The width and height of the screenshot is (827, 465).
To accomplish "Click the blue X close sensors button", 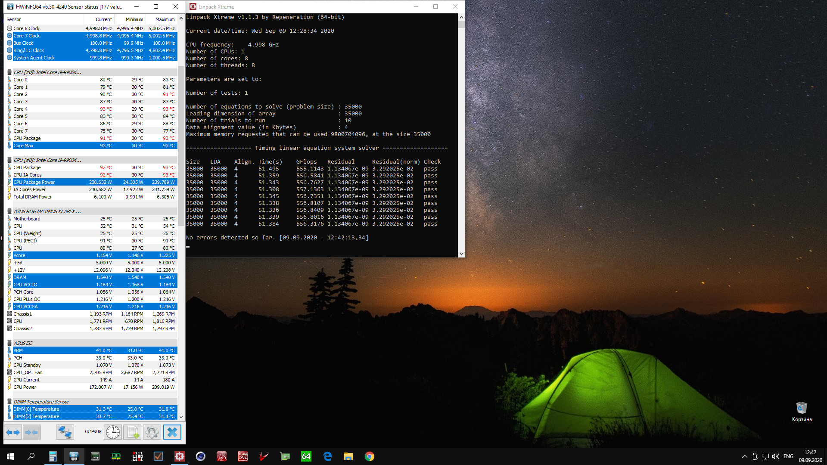I will pos(172,432).
